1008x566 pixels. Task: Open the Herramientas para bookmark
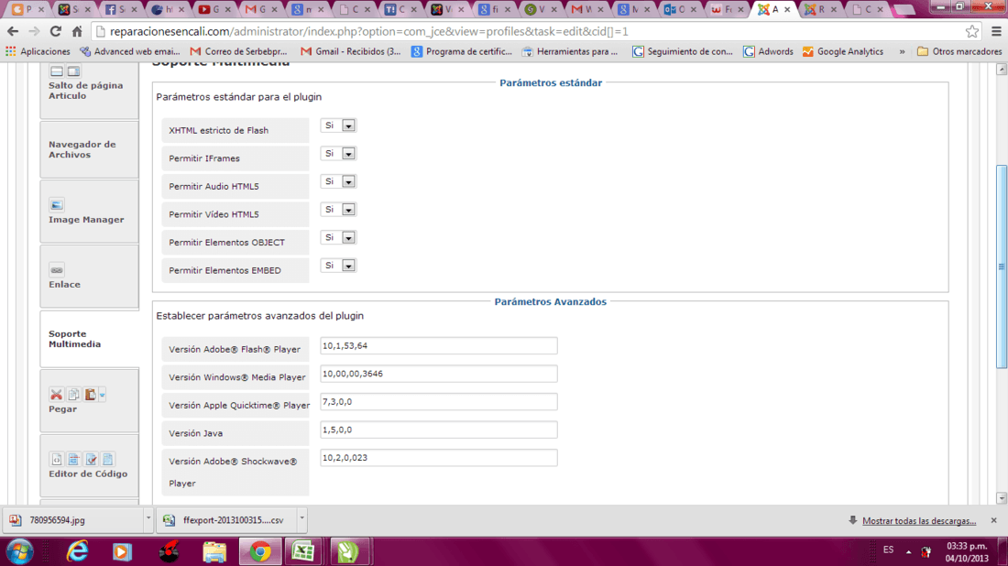[x=570, y=51]
